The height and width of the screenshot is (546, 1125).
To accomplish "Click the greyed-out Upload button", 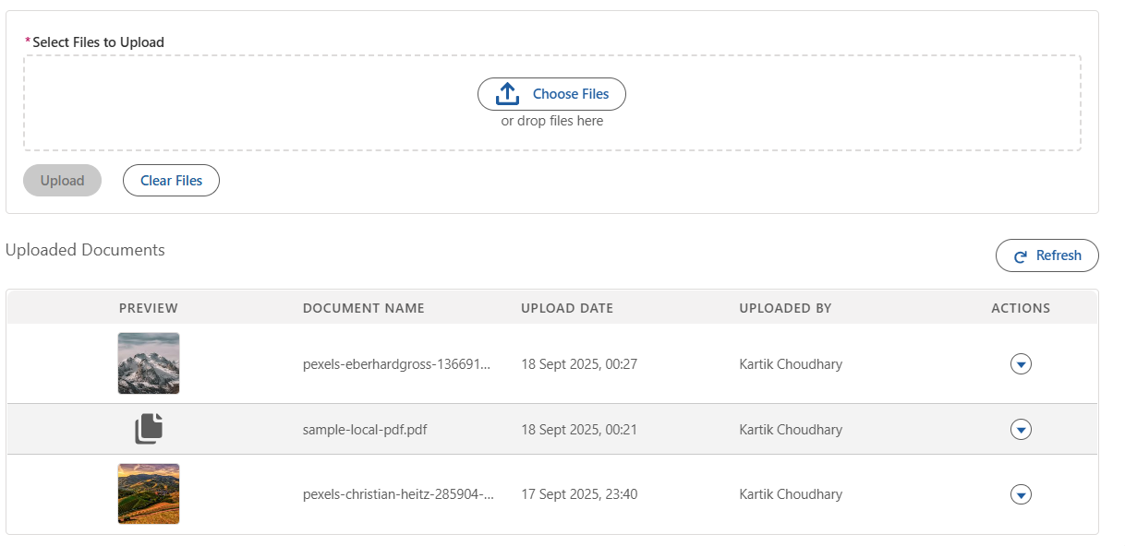I will 63,181.
